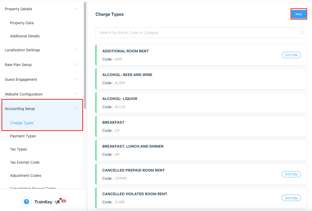Click the megaphone announcements icon
Viewport: 312px width, 211px height.
click(x=58, y=202)
